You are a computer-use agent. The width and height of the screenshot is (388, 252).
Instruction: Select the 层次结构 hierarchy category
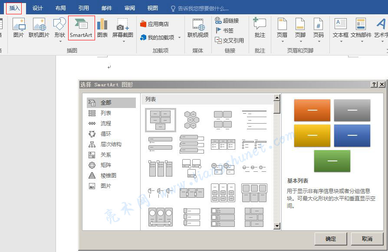click(x=111, y=144)
